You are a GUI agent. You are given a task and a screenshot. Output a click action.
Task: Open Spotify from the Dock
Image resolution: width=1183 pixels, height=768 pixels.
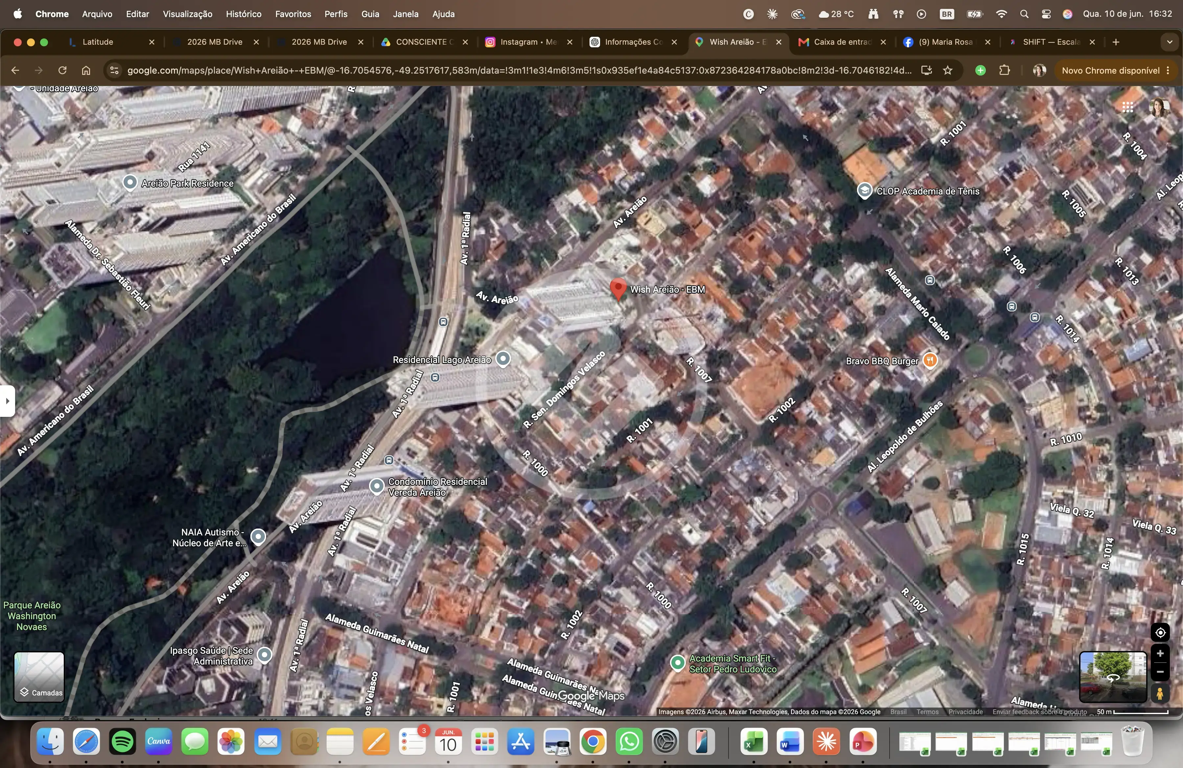122,742
